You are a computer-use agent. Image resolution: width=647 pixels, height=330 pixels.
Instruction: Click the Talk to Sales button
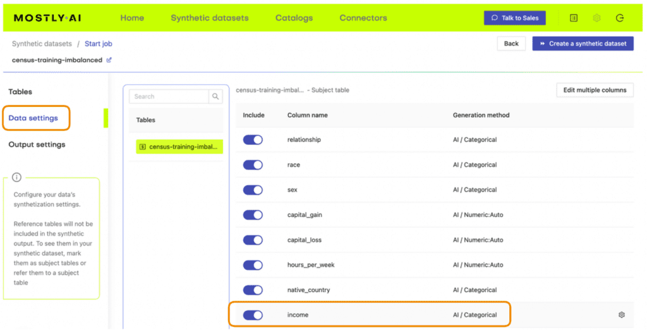point(514,18)
